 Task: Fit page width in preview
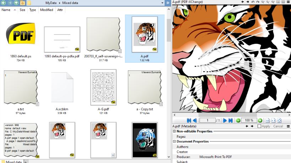273,120
